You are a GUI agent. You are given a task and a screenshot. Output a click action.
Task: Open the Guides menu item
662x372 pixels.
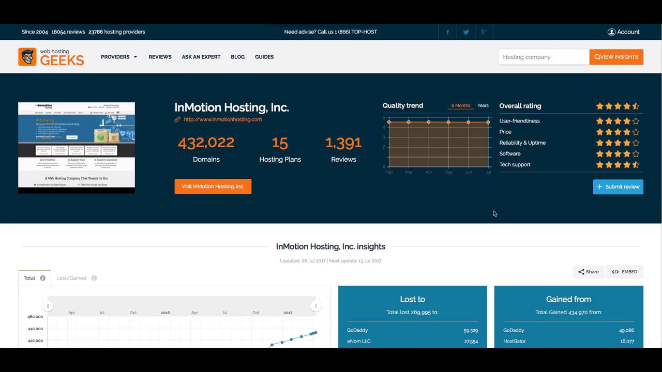pos(264,57)
